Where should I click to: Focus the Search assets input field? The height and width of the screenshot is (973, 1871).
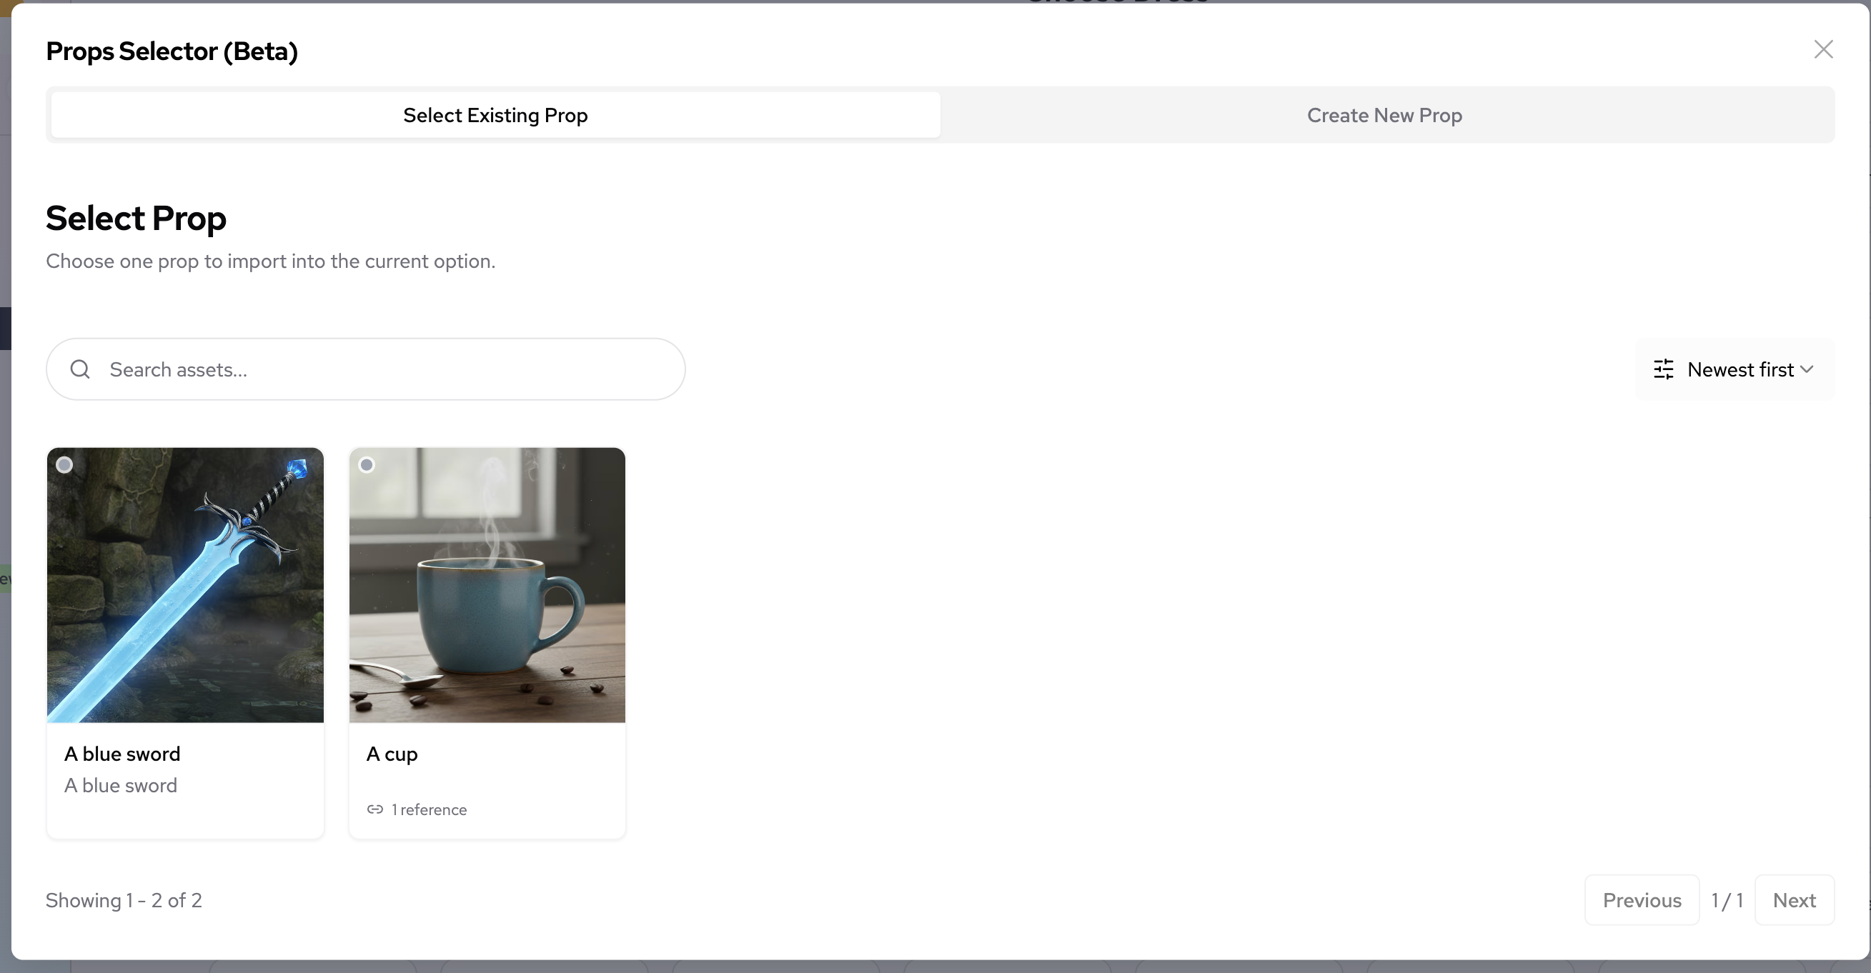(385, 369)
